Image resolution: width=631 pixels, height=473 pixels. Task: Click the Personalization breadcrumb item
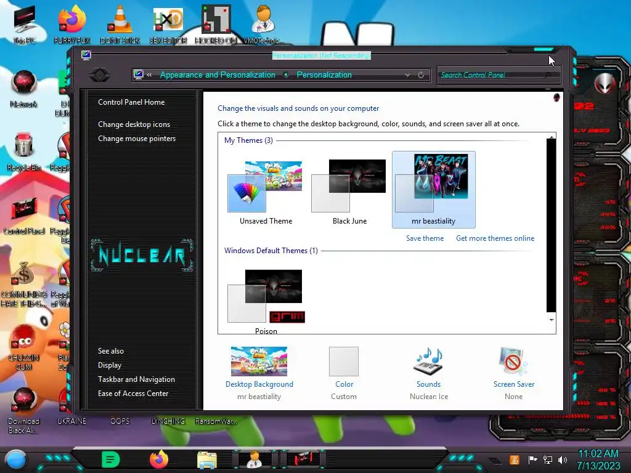pyautogui.click(x=324, y=75)
